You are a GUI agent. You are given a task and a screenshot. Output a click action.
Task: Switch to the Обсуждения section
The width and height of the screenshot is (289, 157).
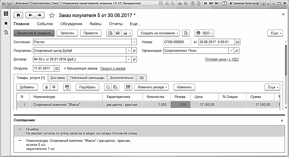[71, 24]
